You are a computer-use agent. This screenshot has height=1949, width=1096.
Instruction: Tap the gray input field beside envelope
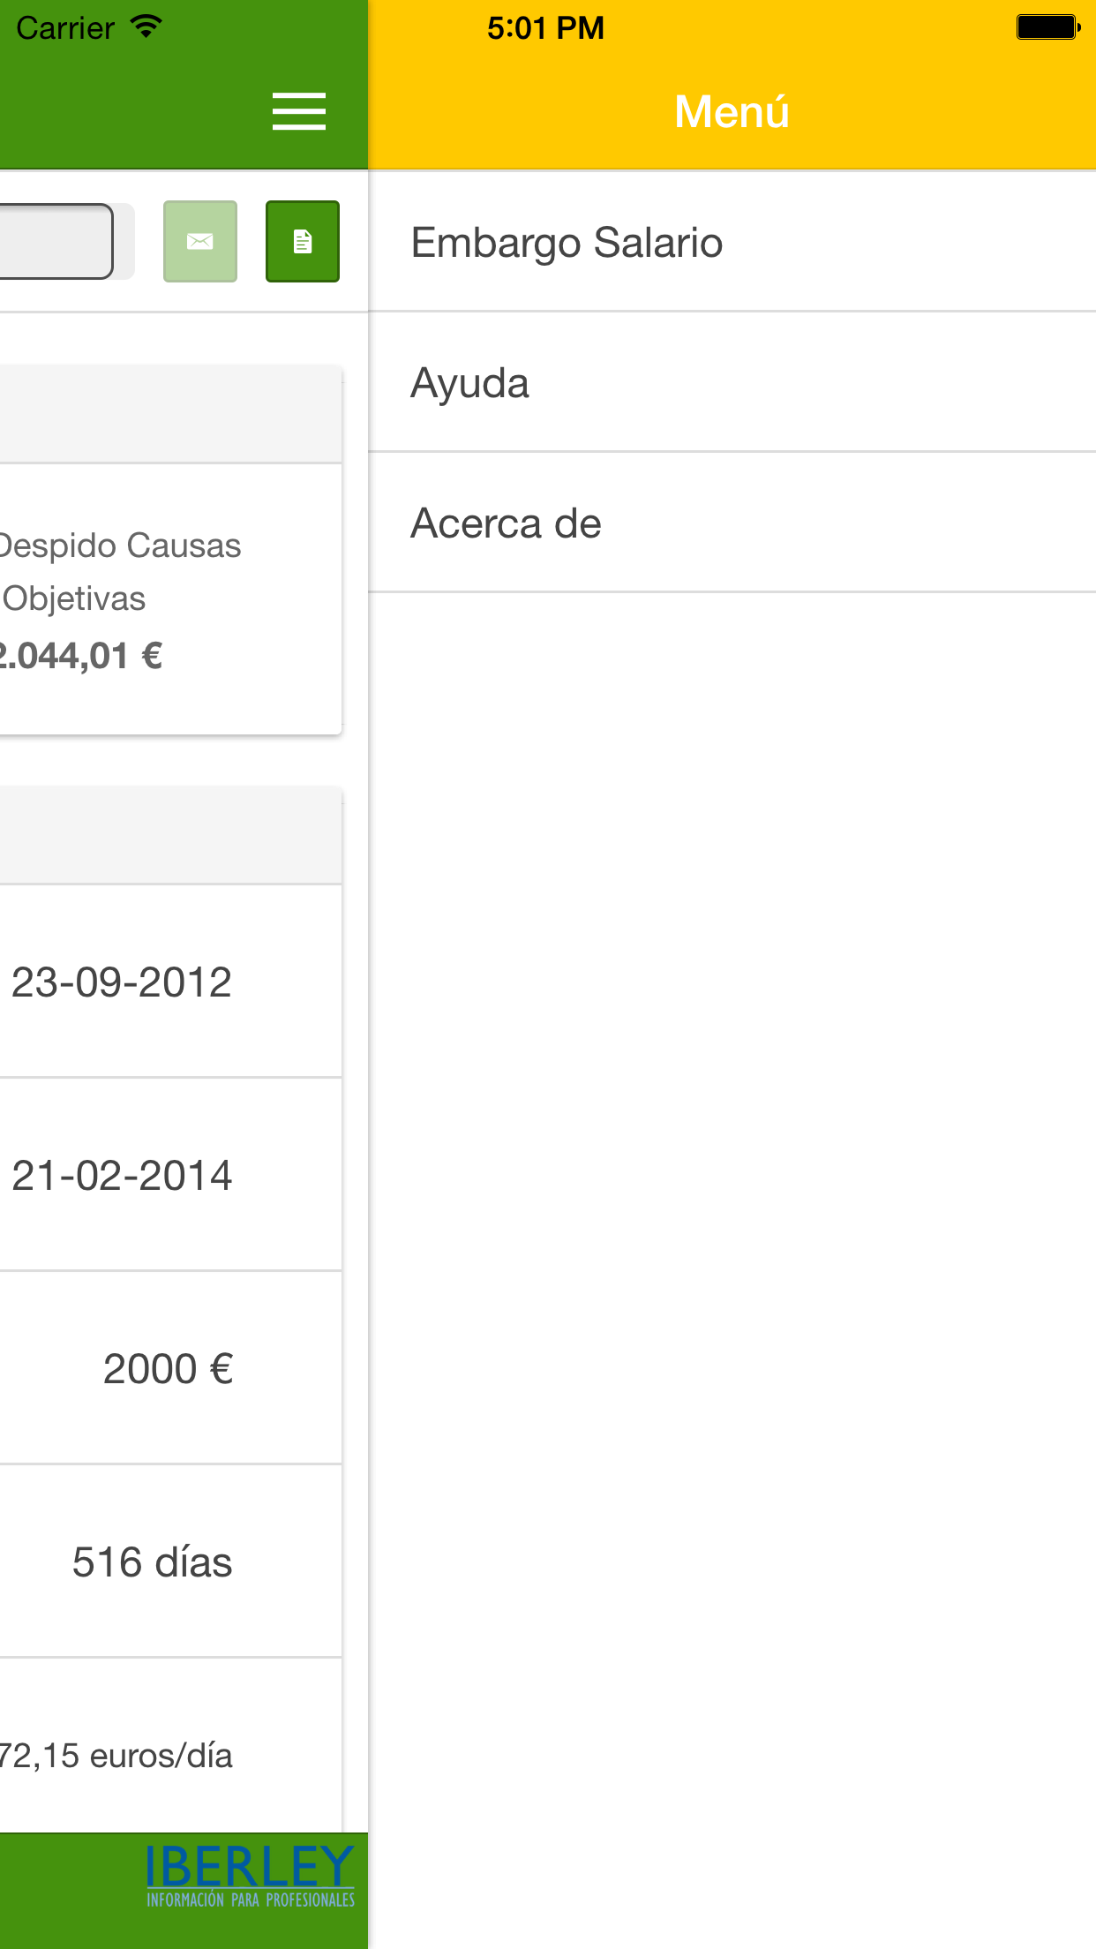pos(56,241)
